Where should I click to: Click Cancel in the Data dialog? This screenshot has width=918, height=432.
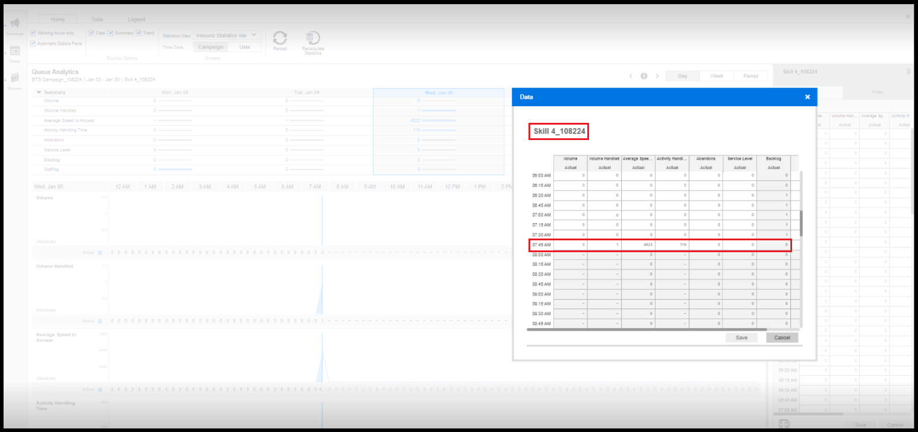coord(783,338)
